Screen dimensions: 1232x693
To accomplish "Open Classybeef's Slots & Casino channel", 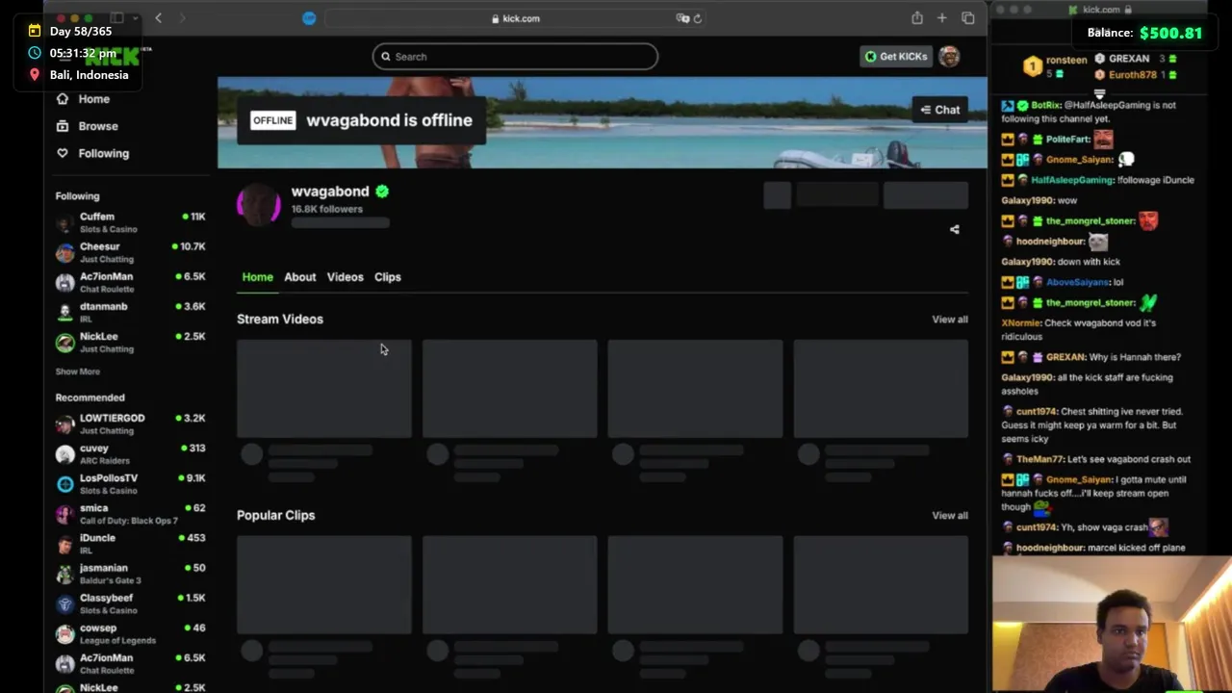I will pyautogui.click(x=130, y=603).
